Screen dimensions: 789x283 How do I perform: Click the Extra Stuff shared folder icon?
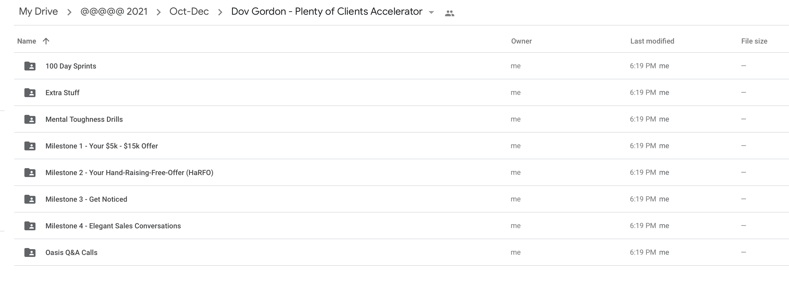[x=30, y=93]
